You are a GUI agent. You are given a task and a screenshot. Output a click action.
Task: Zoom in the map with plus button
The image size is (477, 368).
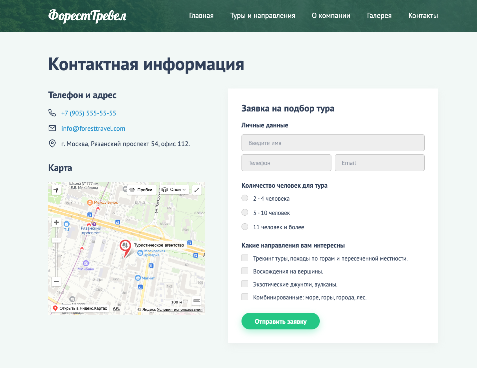[56, 222]
